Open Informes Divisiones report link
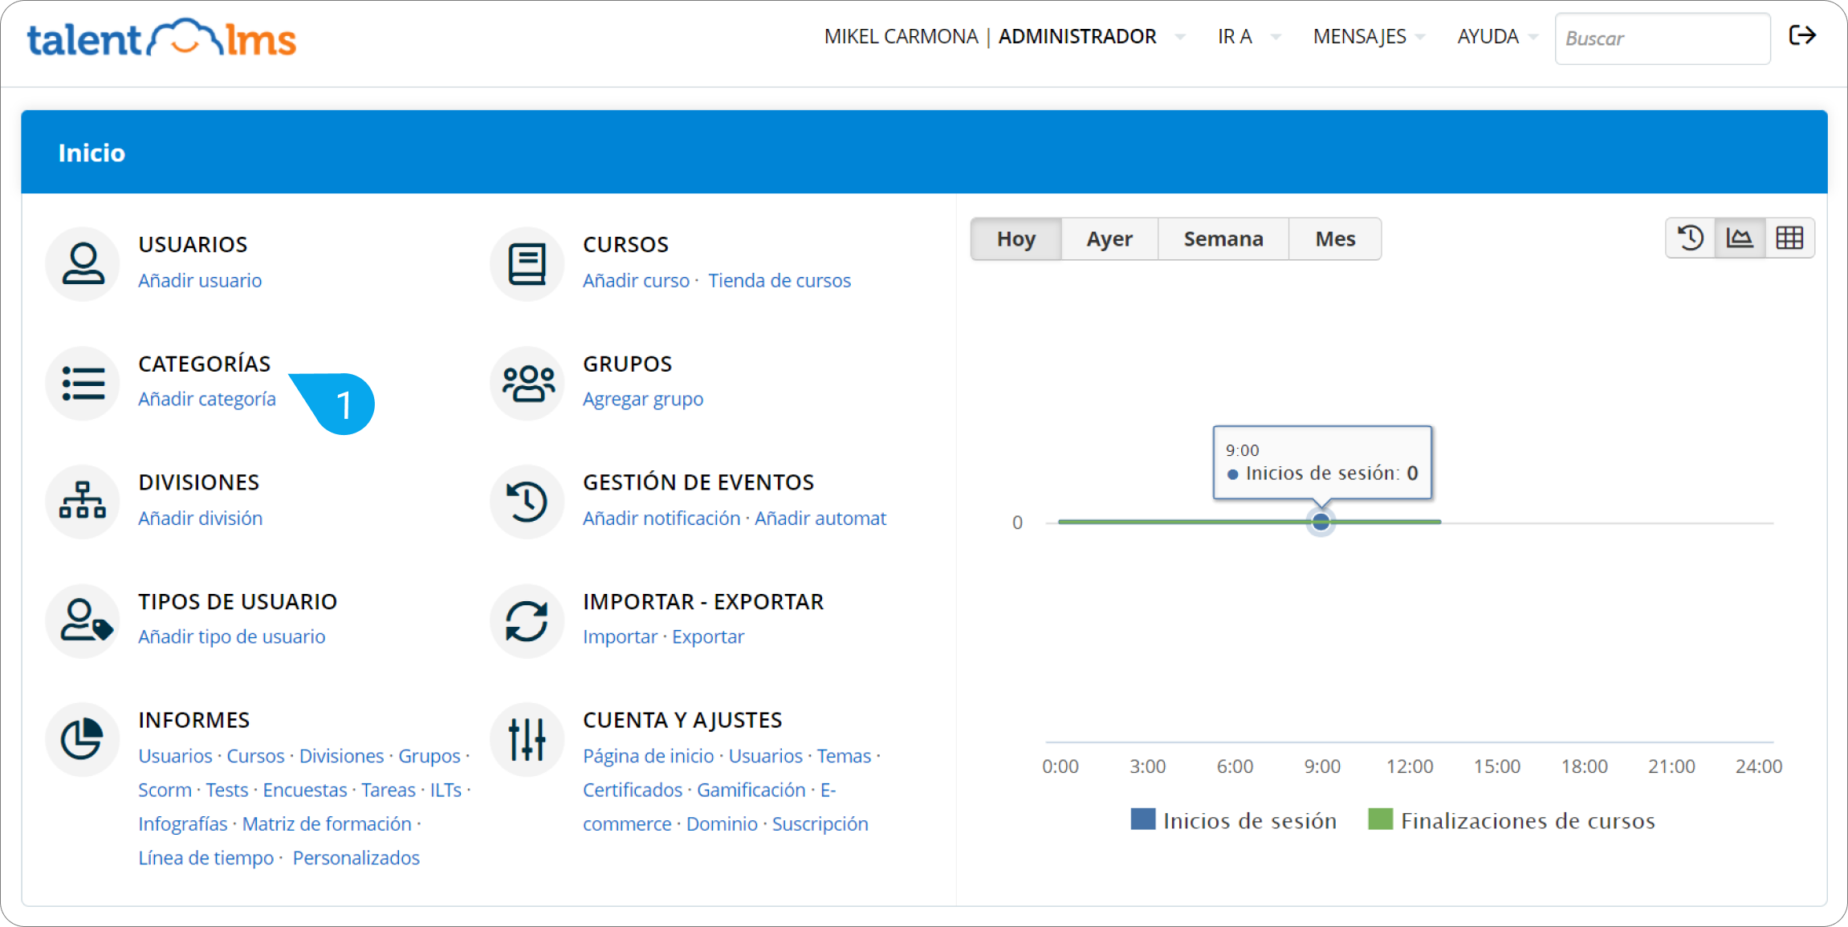Image resolution: width=1848 pixels, height=927 pixels. point(341,755)
